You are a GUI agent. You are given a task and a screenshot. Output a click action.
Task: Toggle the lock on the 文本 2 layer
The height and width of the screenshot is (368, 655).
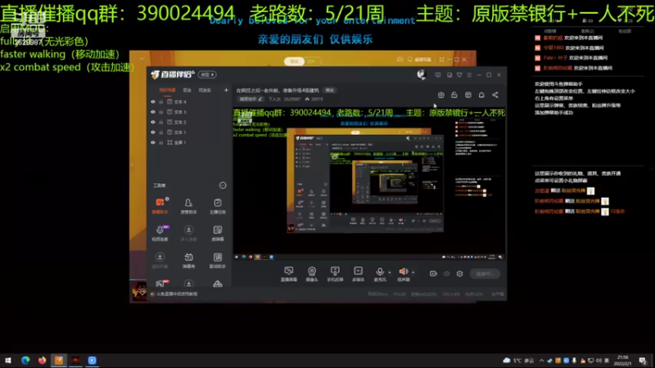point(160,122)
